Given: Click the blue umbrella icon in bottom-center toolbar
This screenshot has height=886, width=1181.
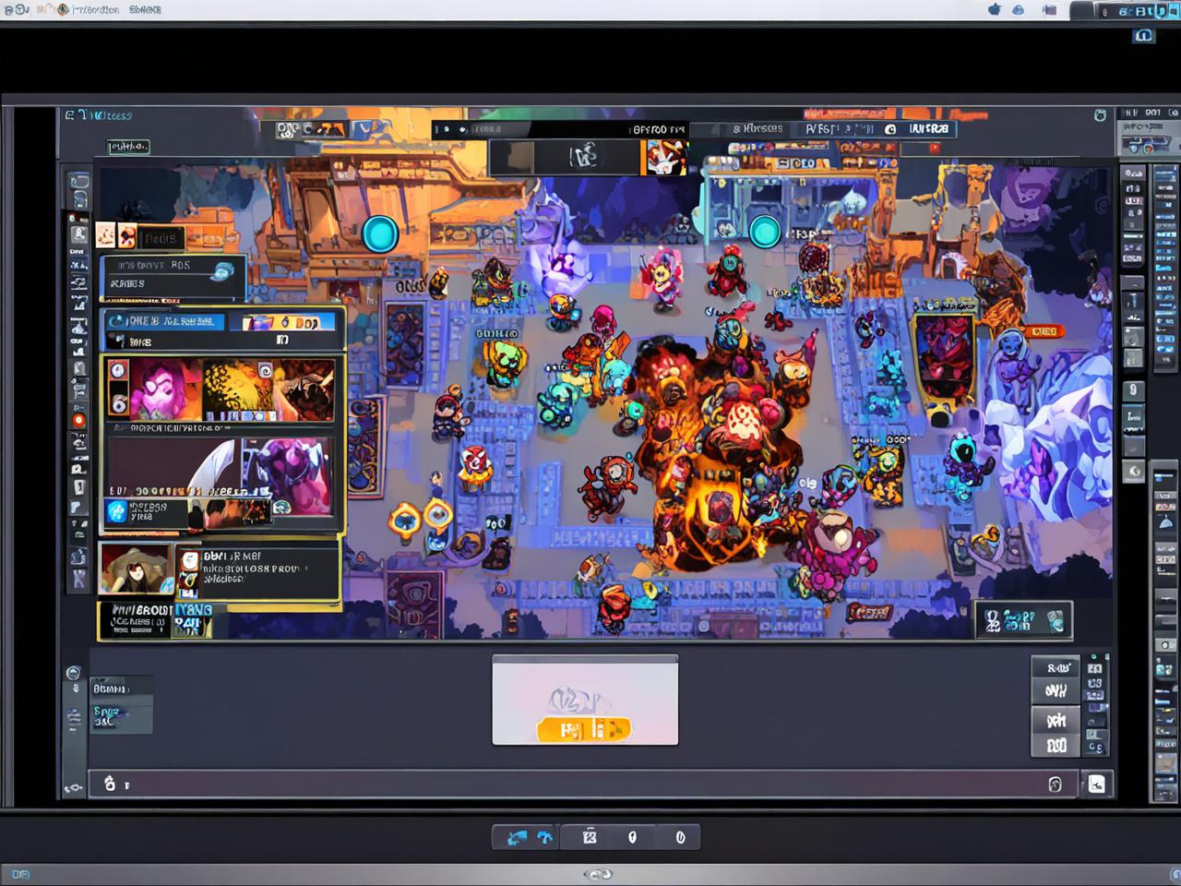Looking at the screenshot, I should 545,837.
